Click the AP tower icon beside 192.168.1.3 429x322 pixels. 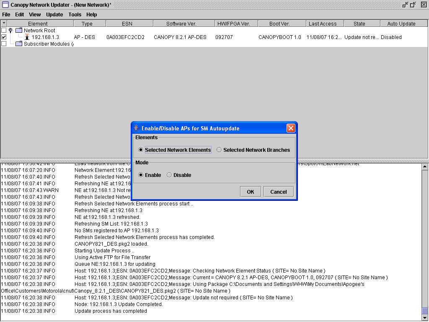pos(27,37)
